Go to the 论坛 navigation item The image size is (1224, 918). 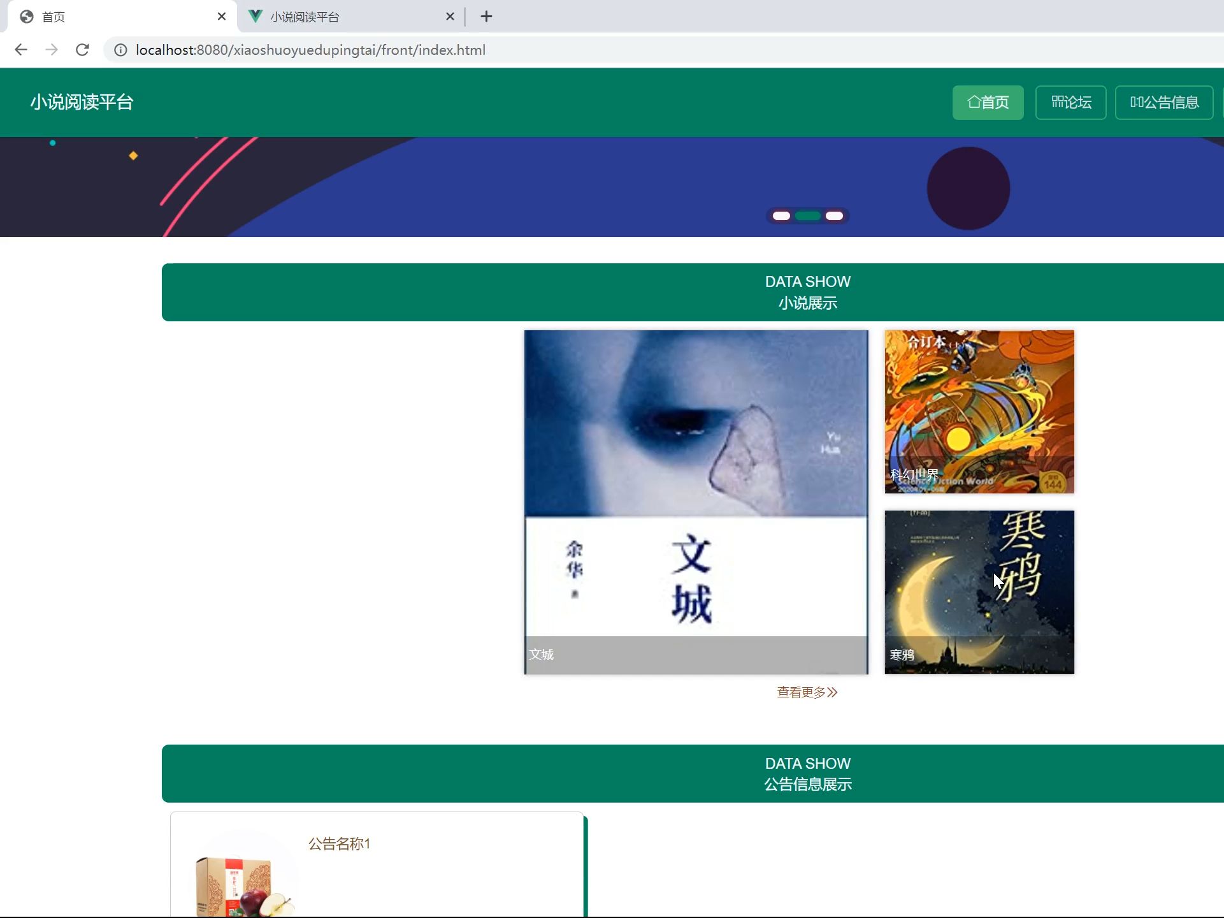[1070, 103]
